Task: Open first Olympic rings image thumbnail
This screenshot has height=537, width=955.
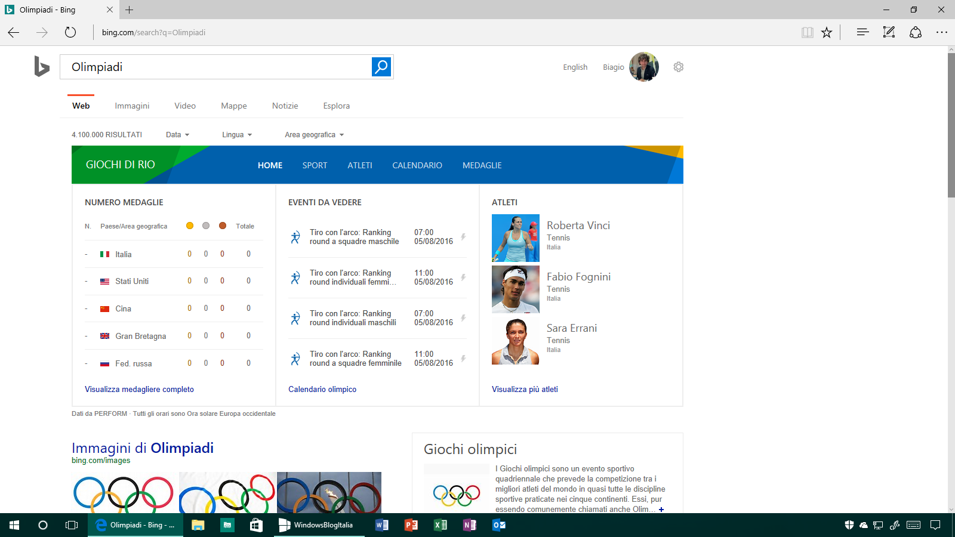Action: point(125,492)
